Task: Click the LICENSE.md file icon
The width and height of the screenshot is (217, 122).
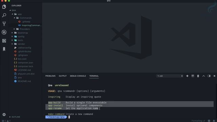Action: (15, 70)
